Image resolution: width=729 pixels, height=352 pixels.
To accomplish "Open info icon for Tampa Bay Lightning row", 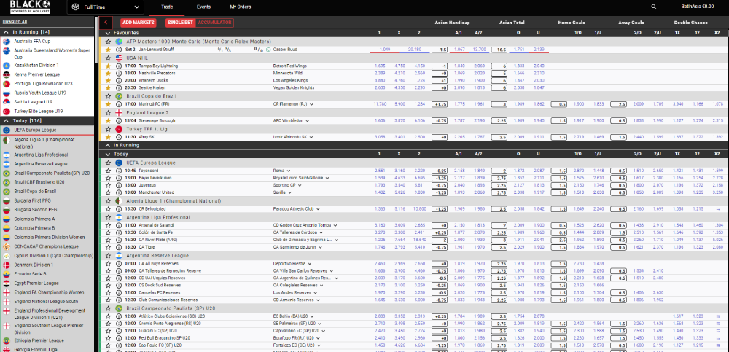I will point(119,66).
